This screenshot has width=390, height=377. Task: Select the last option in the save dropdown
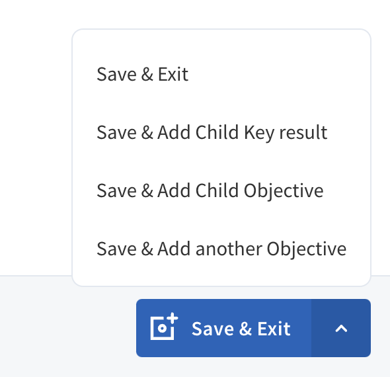tap(221, 249)
